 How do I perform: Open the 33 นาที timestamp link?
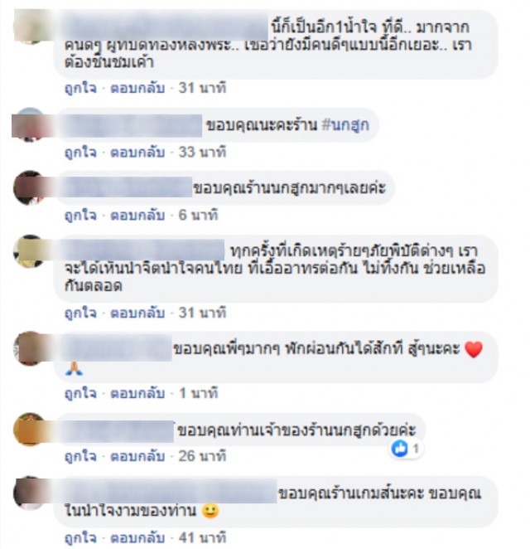[202, 153]
